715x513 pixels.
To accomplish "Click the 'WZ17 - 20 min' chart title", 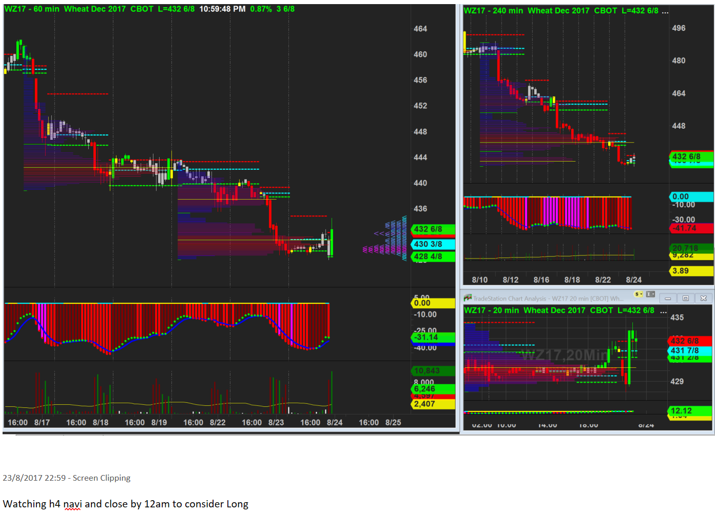I will click(491, 310).
